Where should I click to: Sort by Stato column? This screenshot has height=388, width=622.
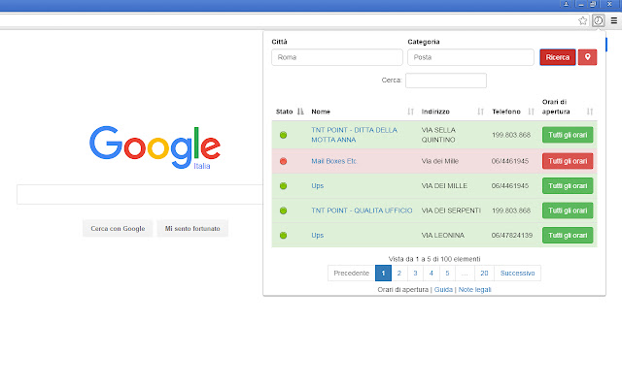click(300, 112)
